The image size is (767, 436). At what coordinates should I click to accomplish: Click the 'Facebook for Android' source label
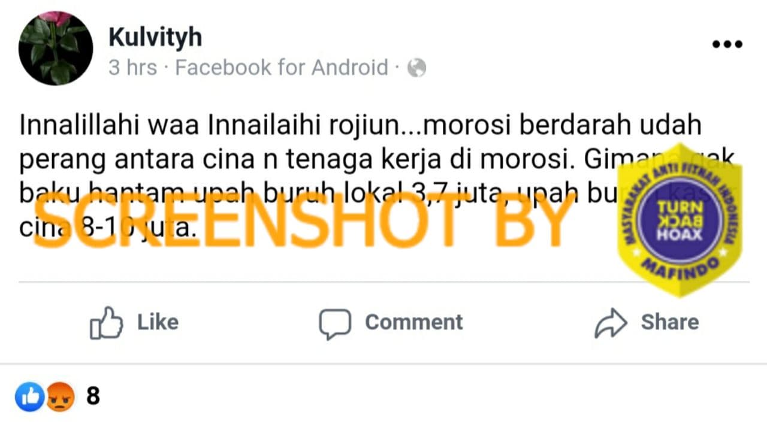coord(282,68)
